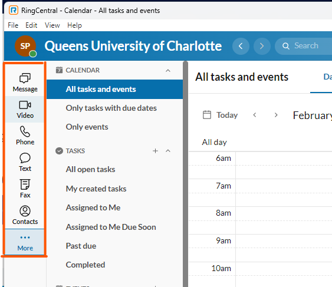Click Queens University of Charlotte title

point(133,46)
